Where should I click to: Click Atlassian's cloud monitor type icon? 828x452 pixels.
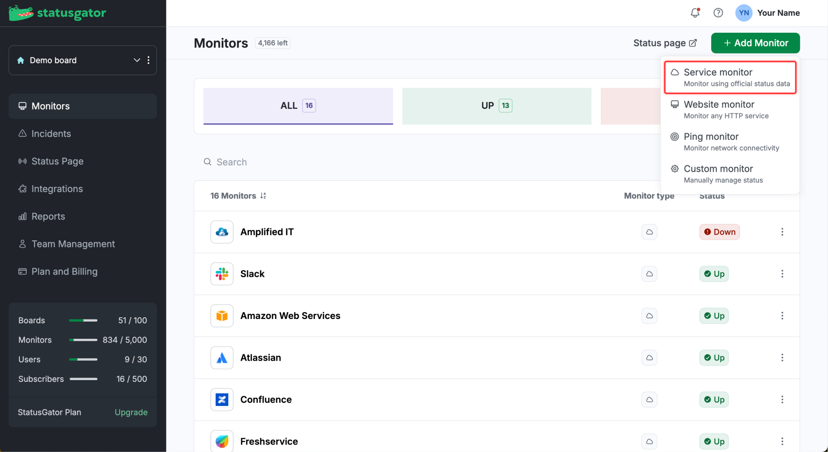(649, 358)
